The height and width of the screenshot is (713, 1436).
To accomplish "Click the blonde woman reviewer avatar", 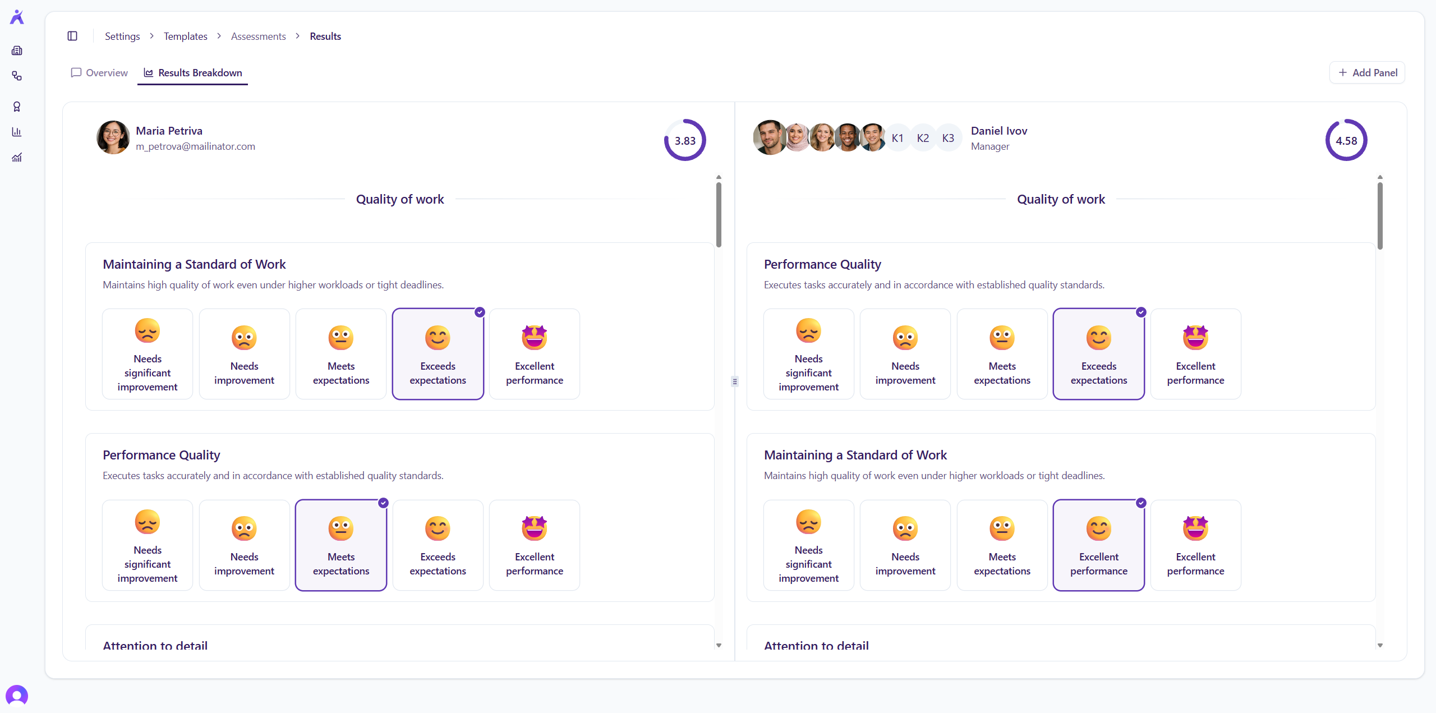I will 822,137.
